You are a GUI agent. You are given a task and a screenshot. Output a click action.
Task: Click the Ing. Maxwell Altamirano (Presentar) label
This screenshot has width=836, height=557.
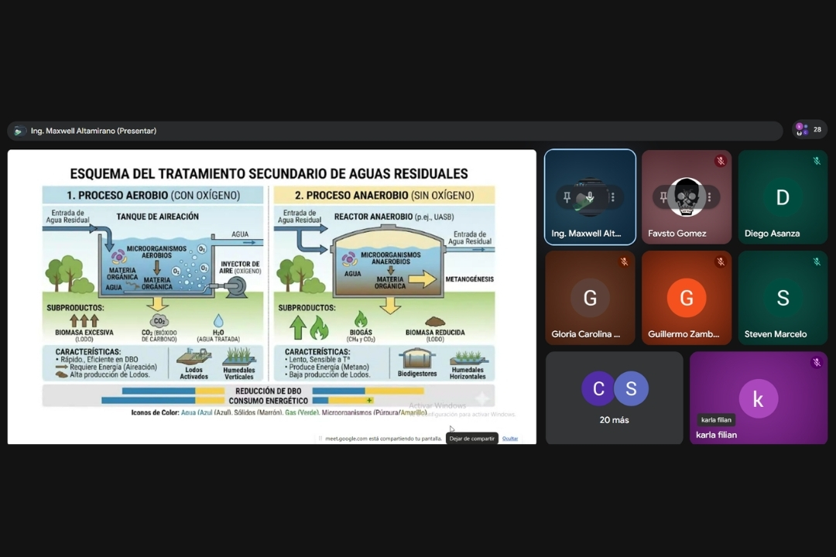coord(94,131)
